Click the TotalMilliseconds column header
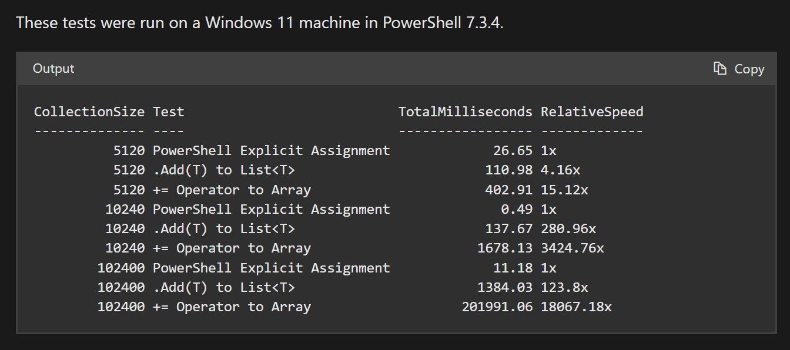The width and height of the screenshot is (790, 350). [466, 112]
